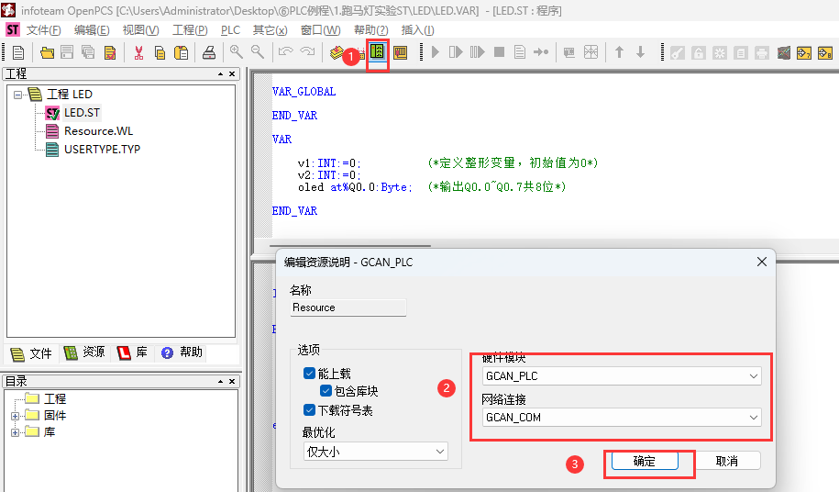Click the syntax check document icon

point(110,52)
